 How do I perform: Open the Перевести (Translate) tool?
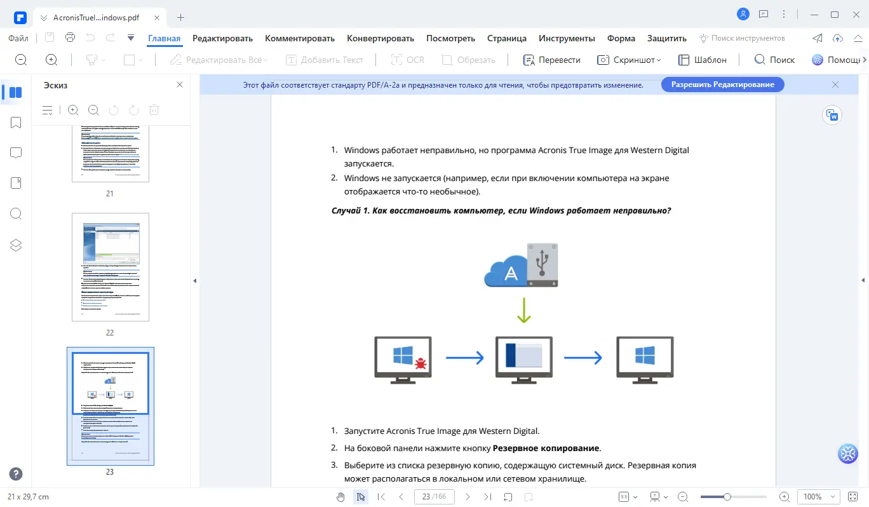tap(552, 59)
